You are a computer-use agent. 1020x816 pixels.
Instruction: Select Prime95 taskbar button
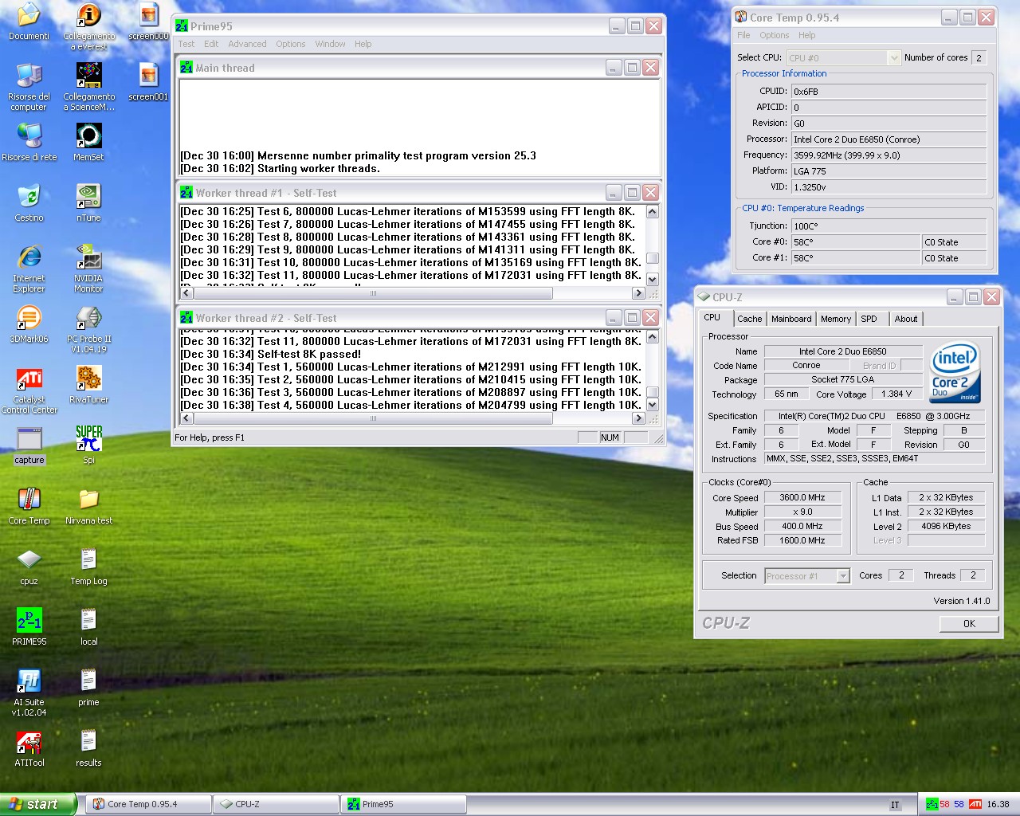click(x=403, y=804)
